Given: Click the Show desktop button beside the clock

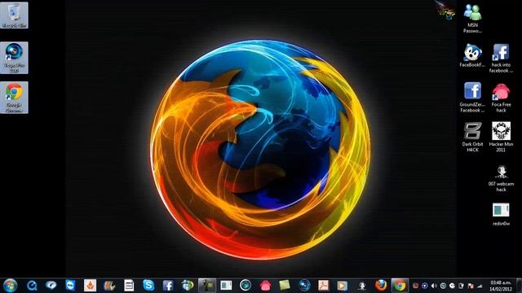Looking at the screenshot, I should pos(519,286).
